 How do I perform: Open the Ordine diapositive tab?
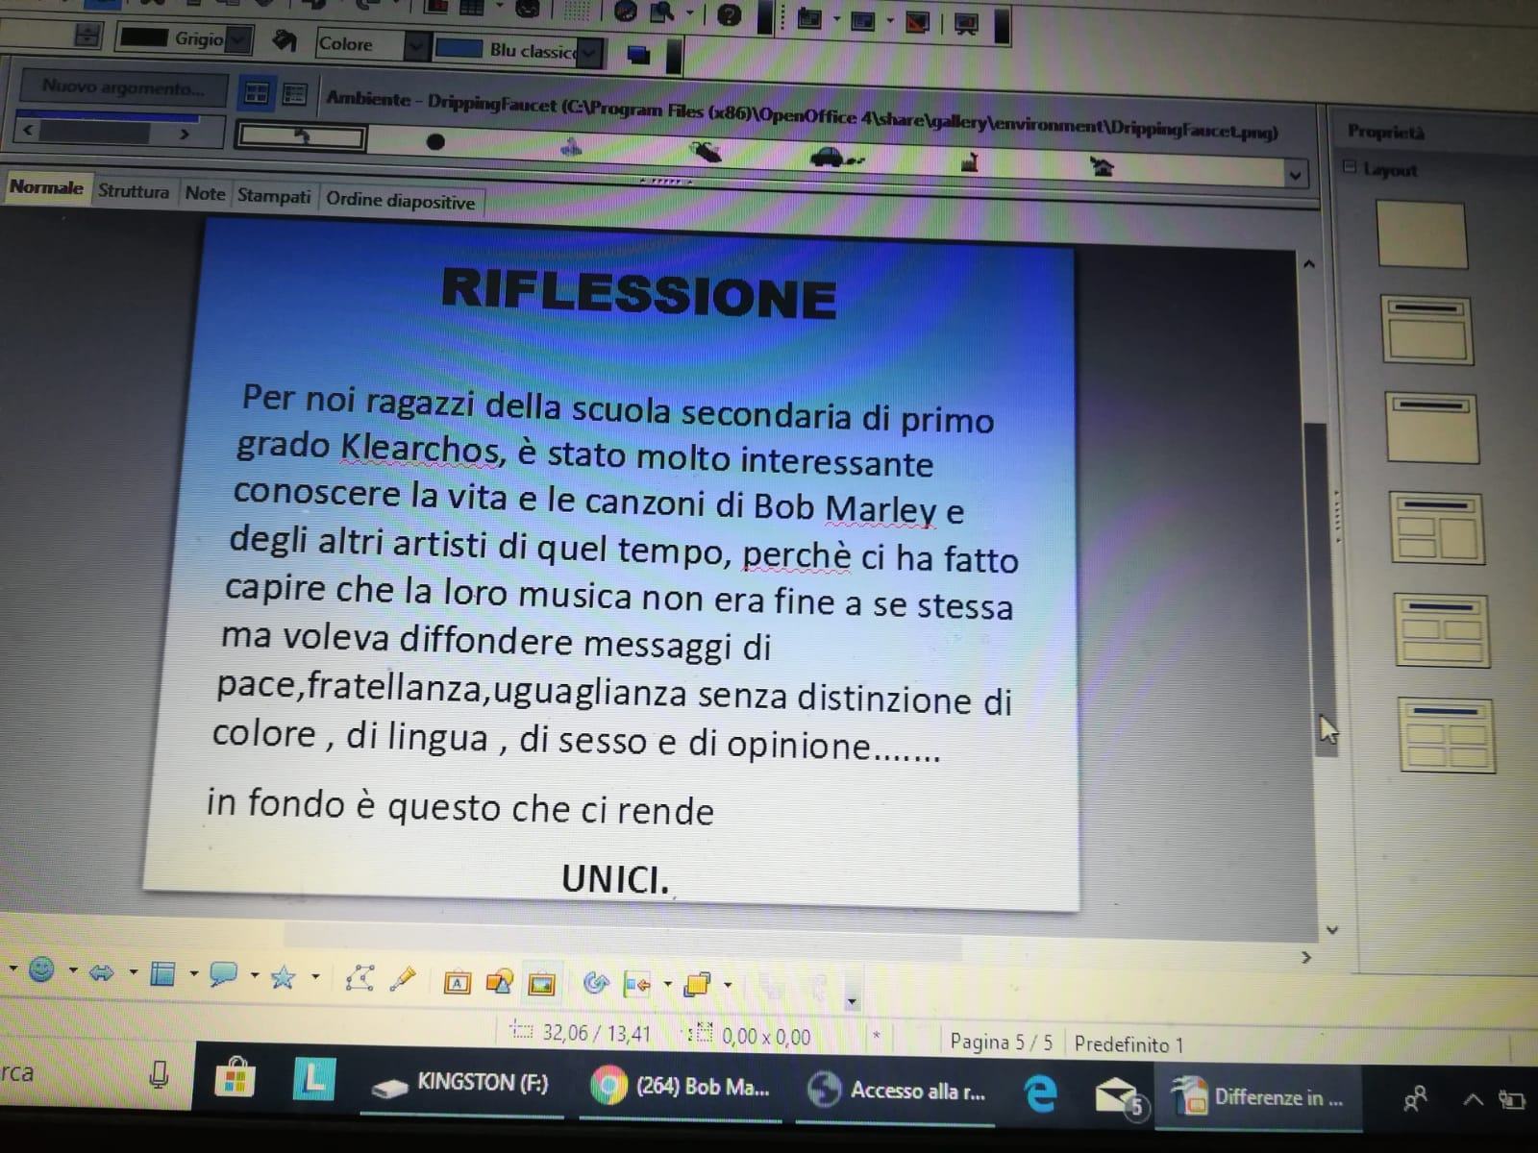[400, 201]
